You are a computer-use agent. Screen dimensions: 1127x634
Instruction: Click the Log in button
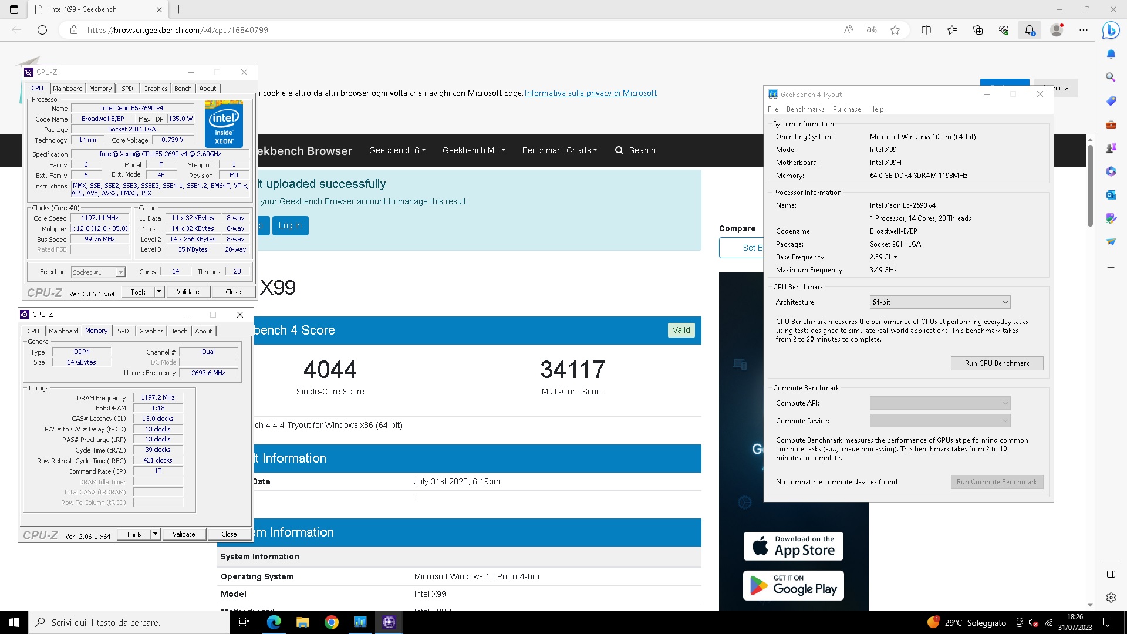coord(290,225)
